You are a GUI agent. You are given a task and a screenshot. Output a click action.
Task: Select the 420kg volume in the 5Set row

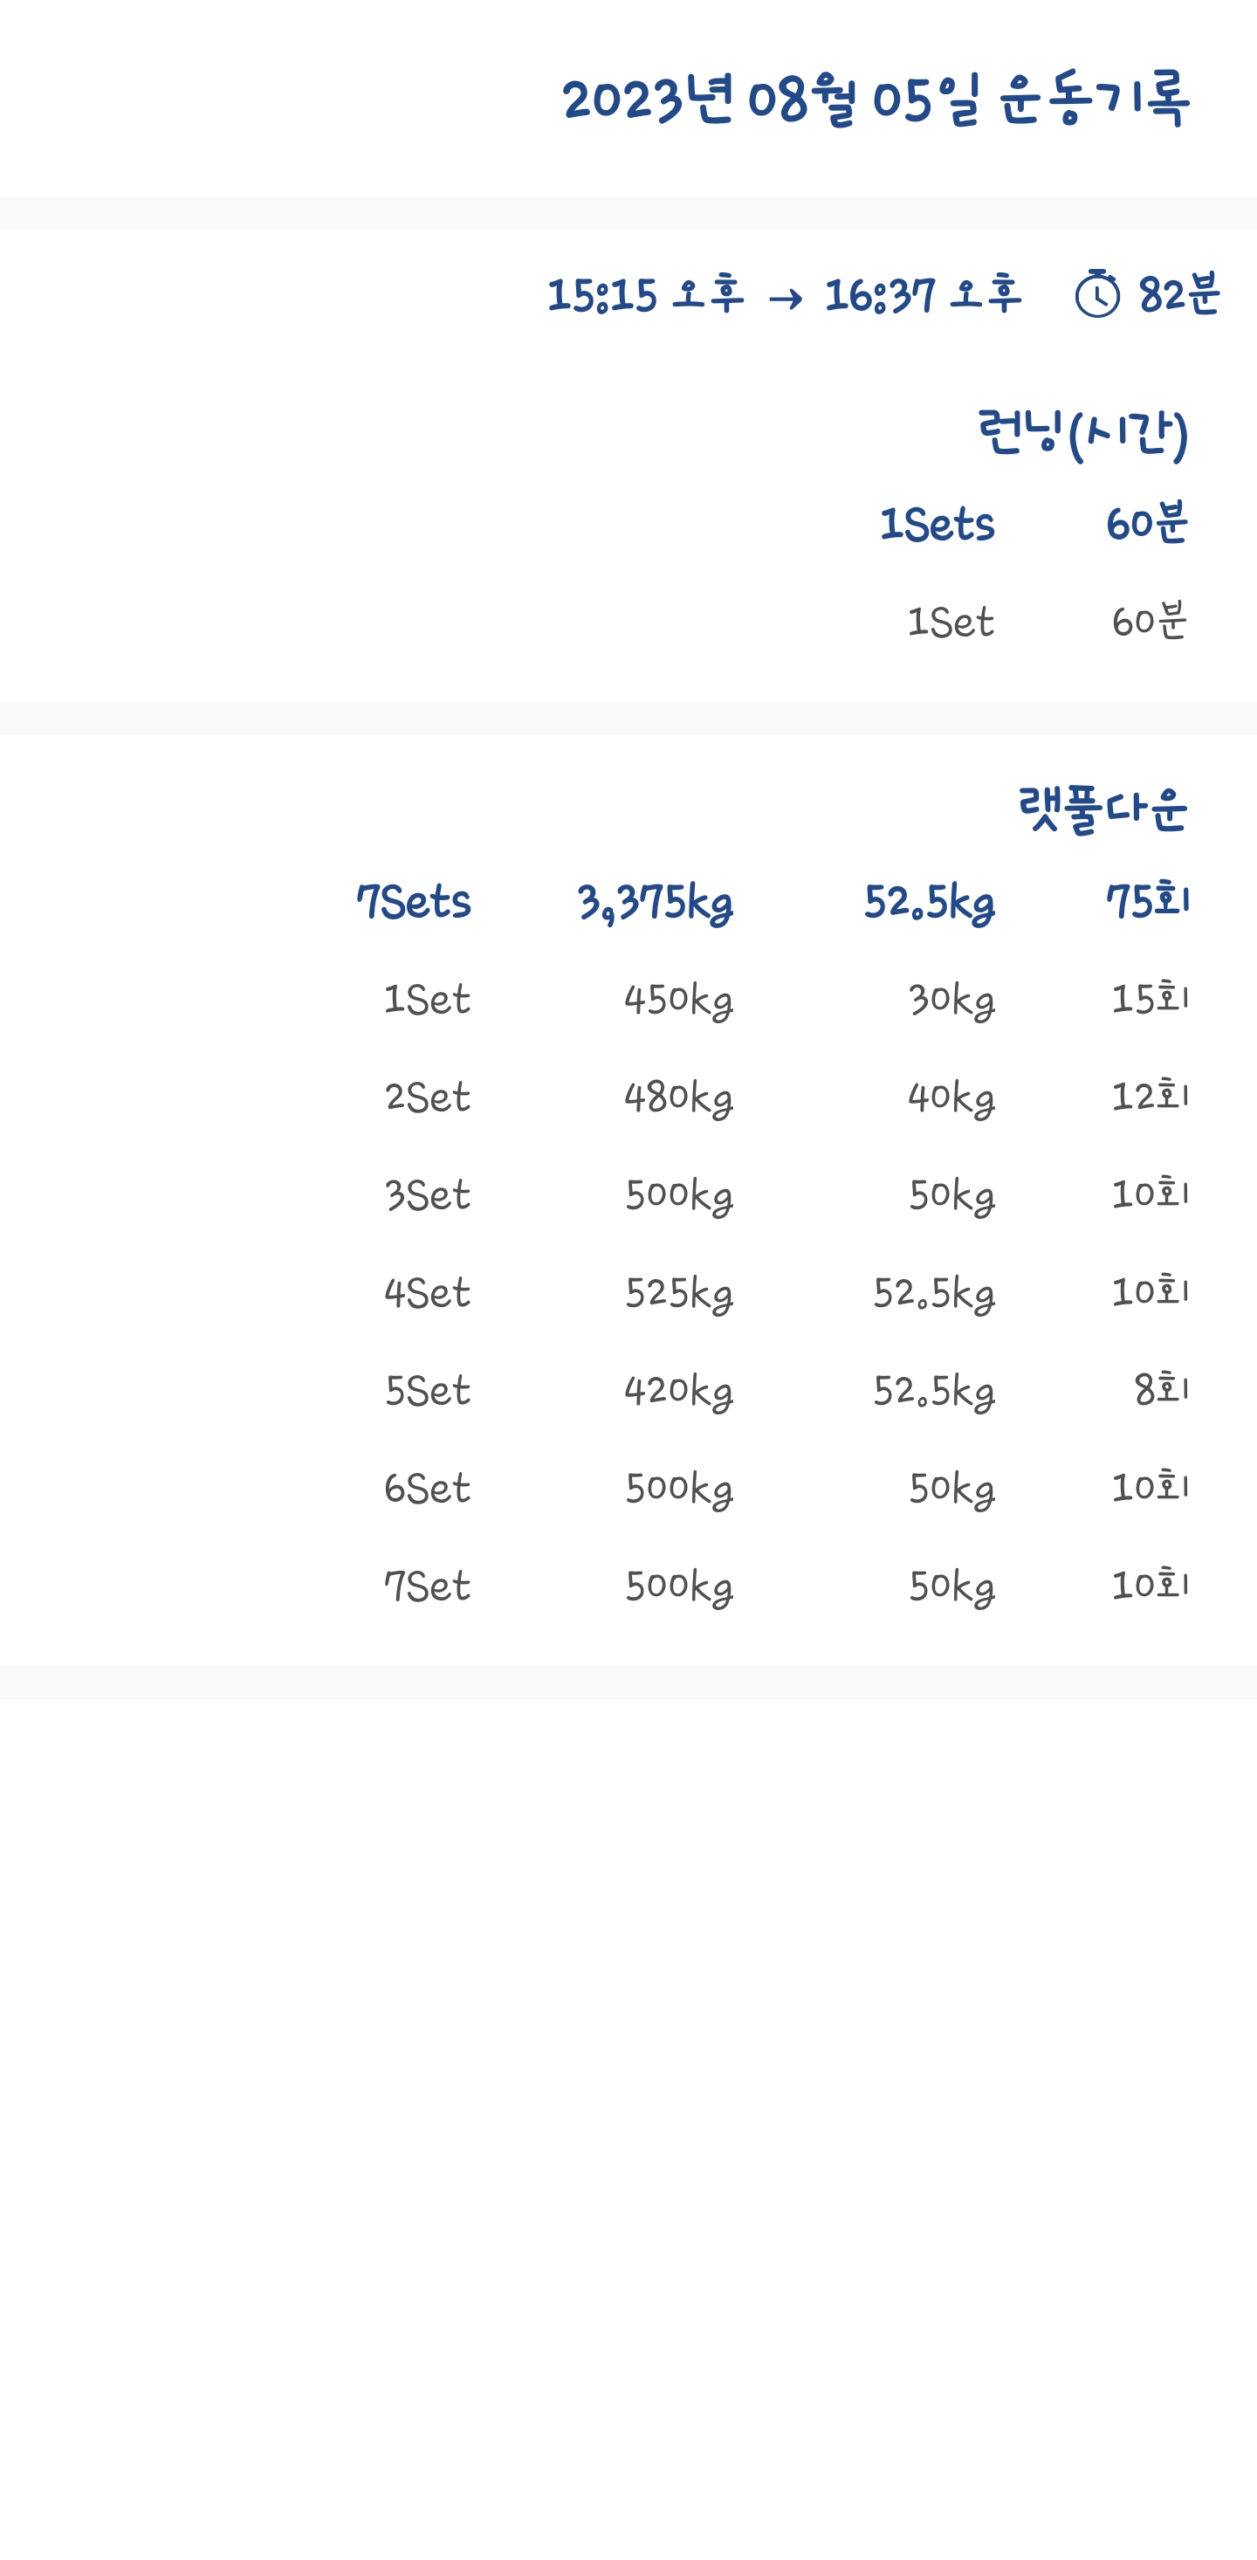click(678, 1390)
